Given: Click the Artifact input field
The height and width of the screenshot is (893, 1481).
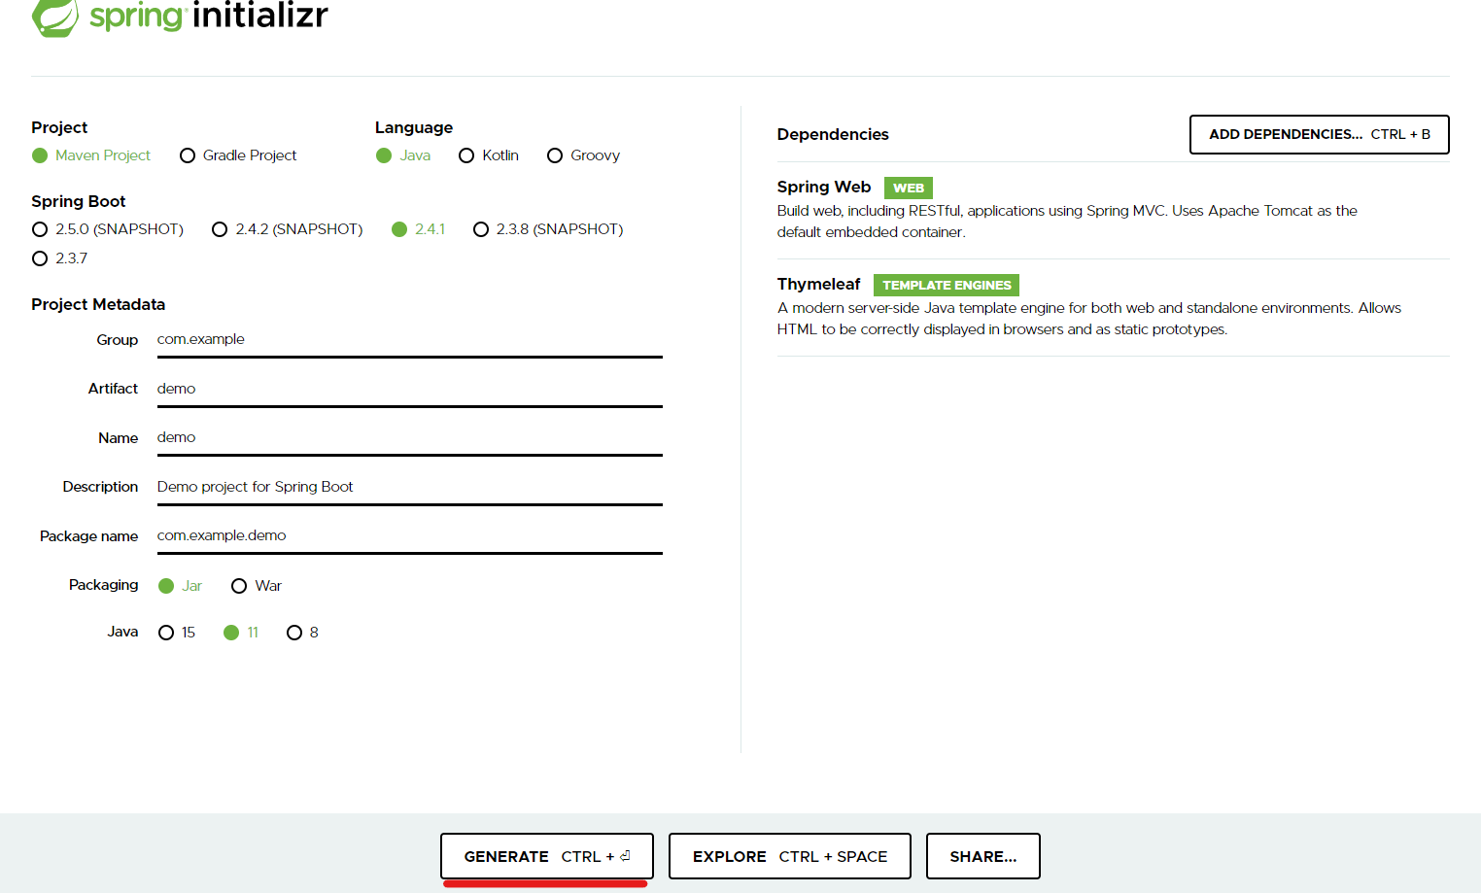Looking at the screenshot, I should point(410,389).
